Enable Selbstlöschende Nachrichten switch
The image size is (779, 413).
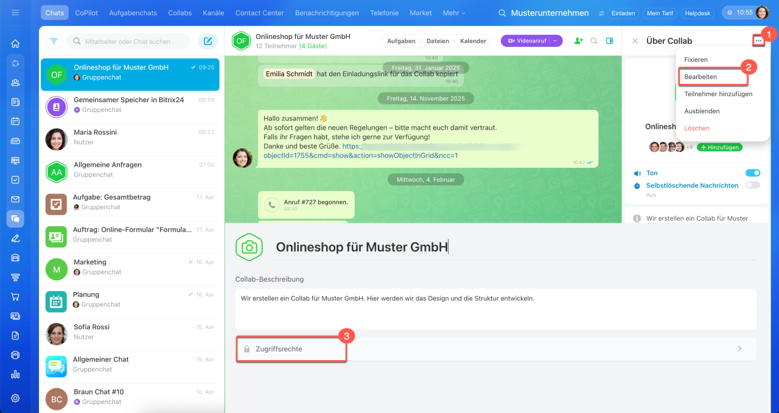click(x=753, y=185)
